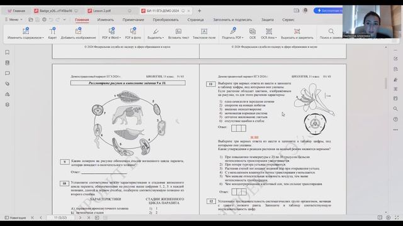The image size is (403, 226).
Task: Click the magnifier icon in right sidebar
Action: click(395, 109)
